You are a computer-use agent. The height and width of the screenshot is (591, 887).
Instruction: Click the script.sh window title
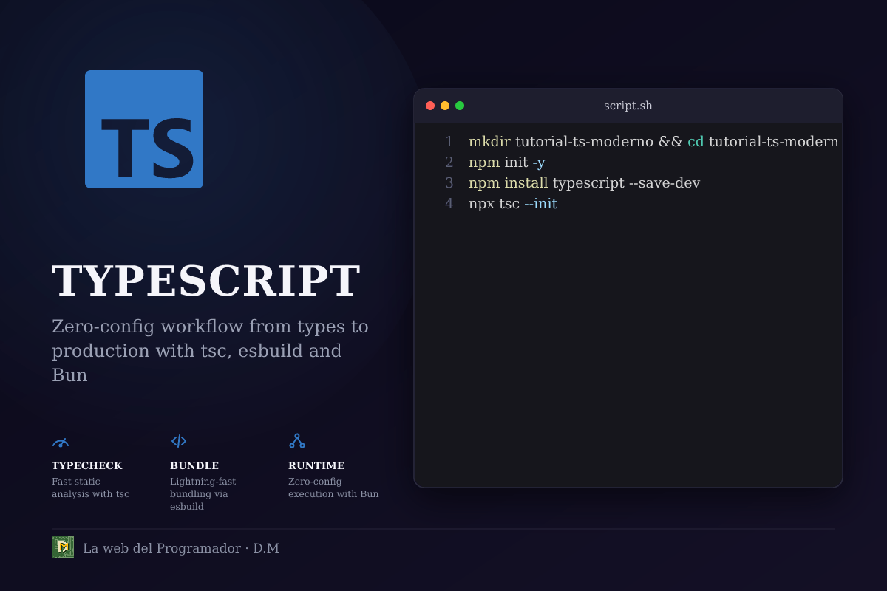pos(628,106)
